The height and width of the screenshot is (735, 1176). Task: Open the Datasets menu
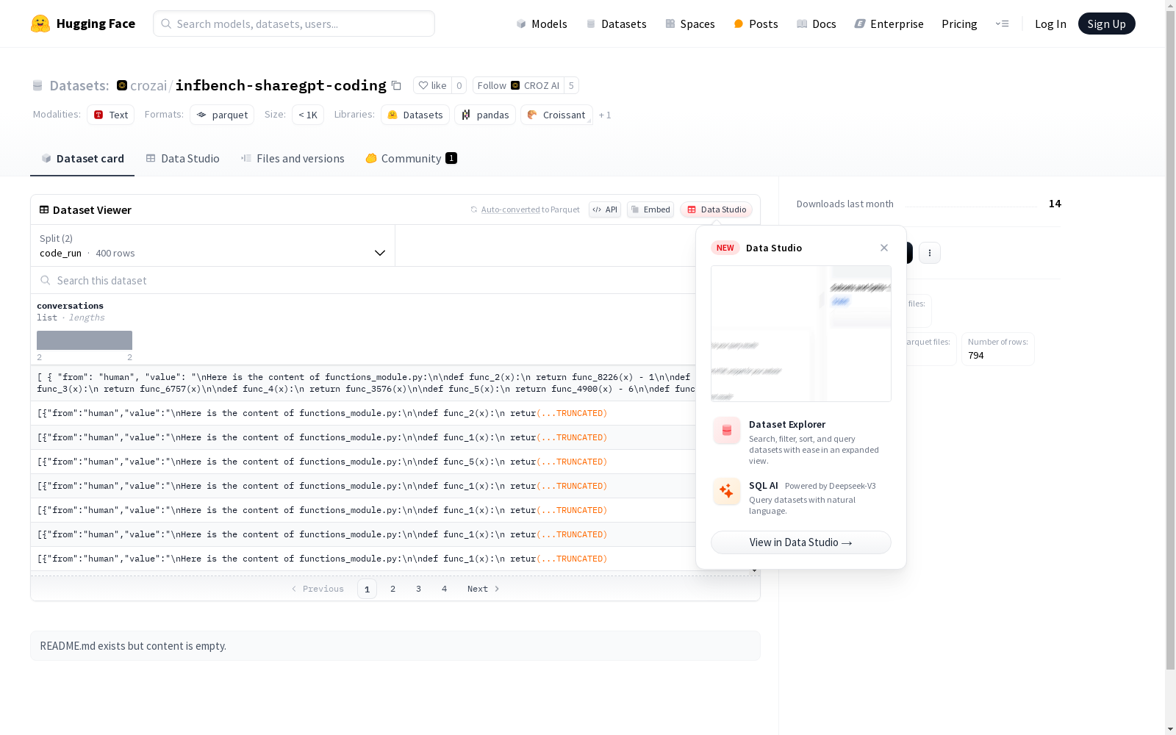pos(616,24)
